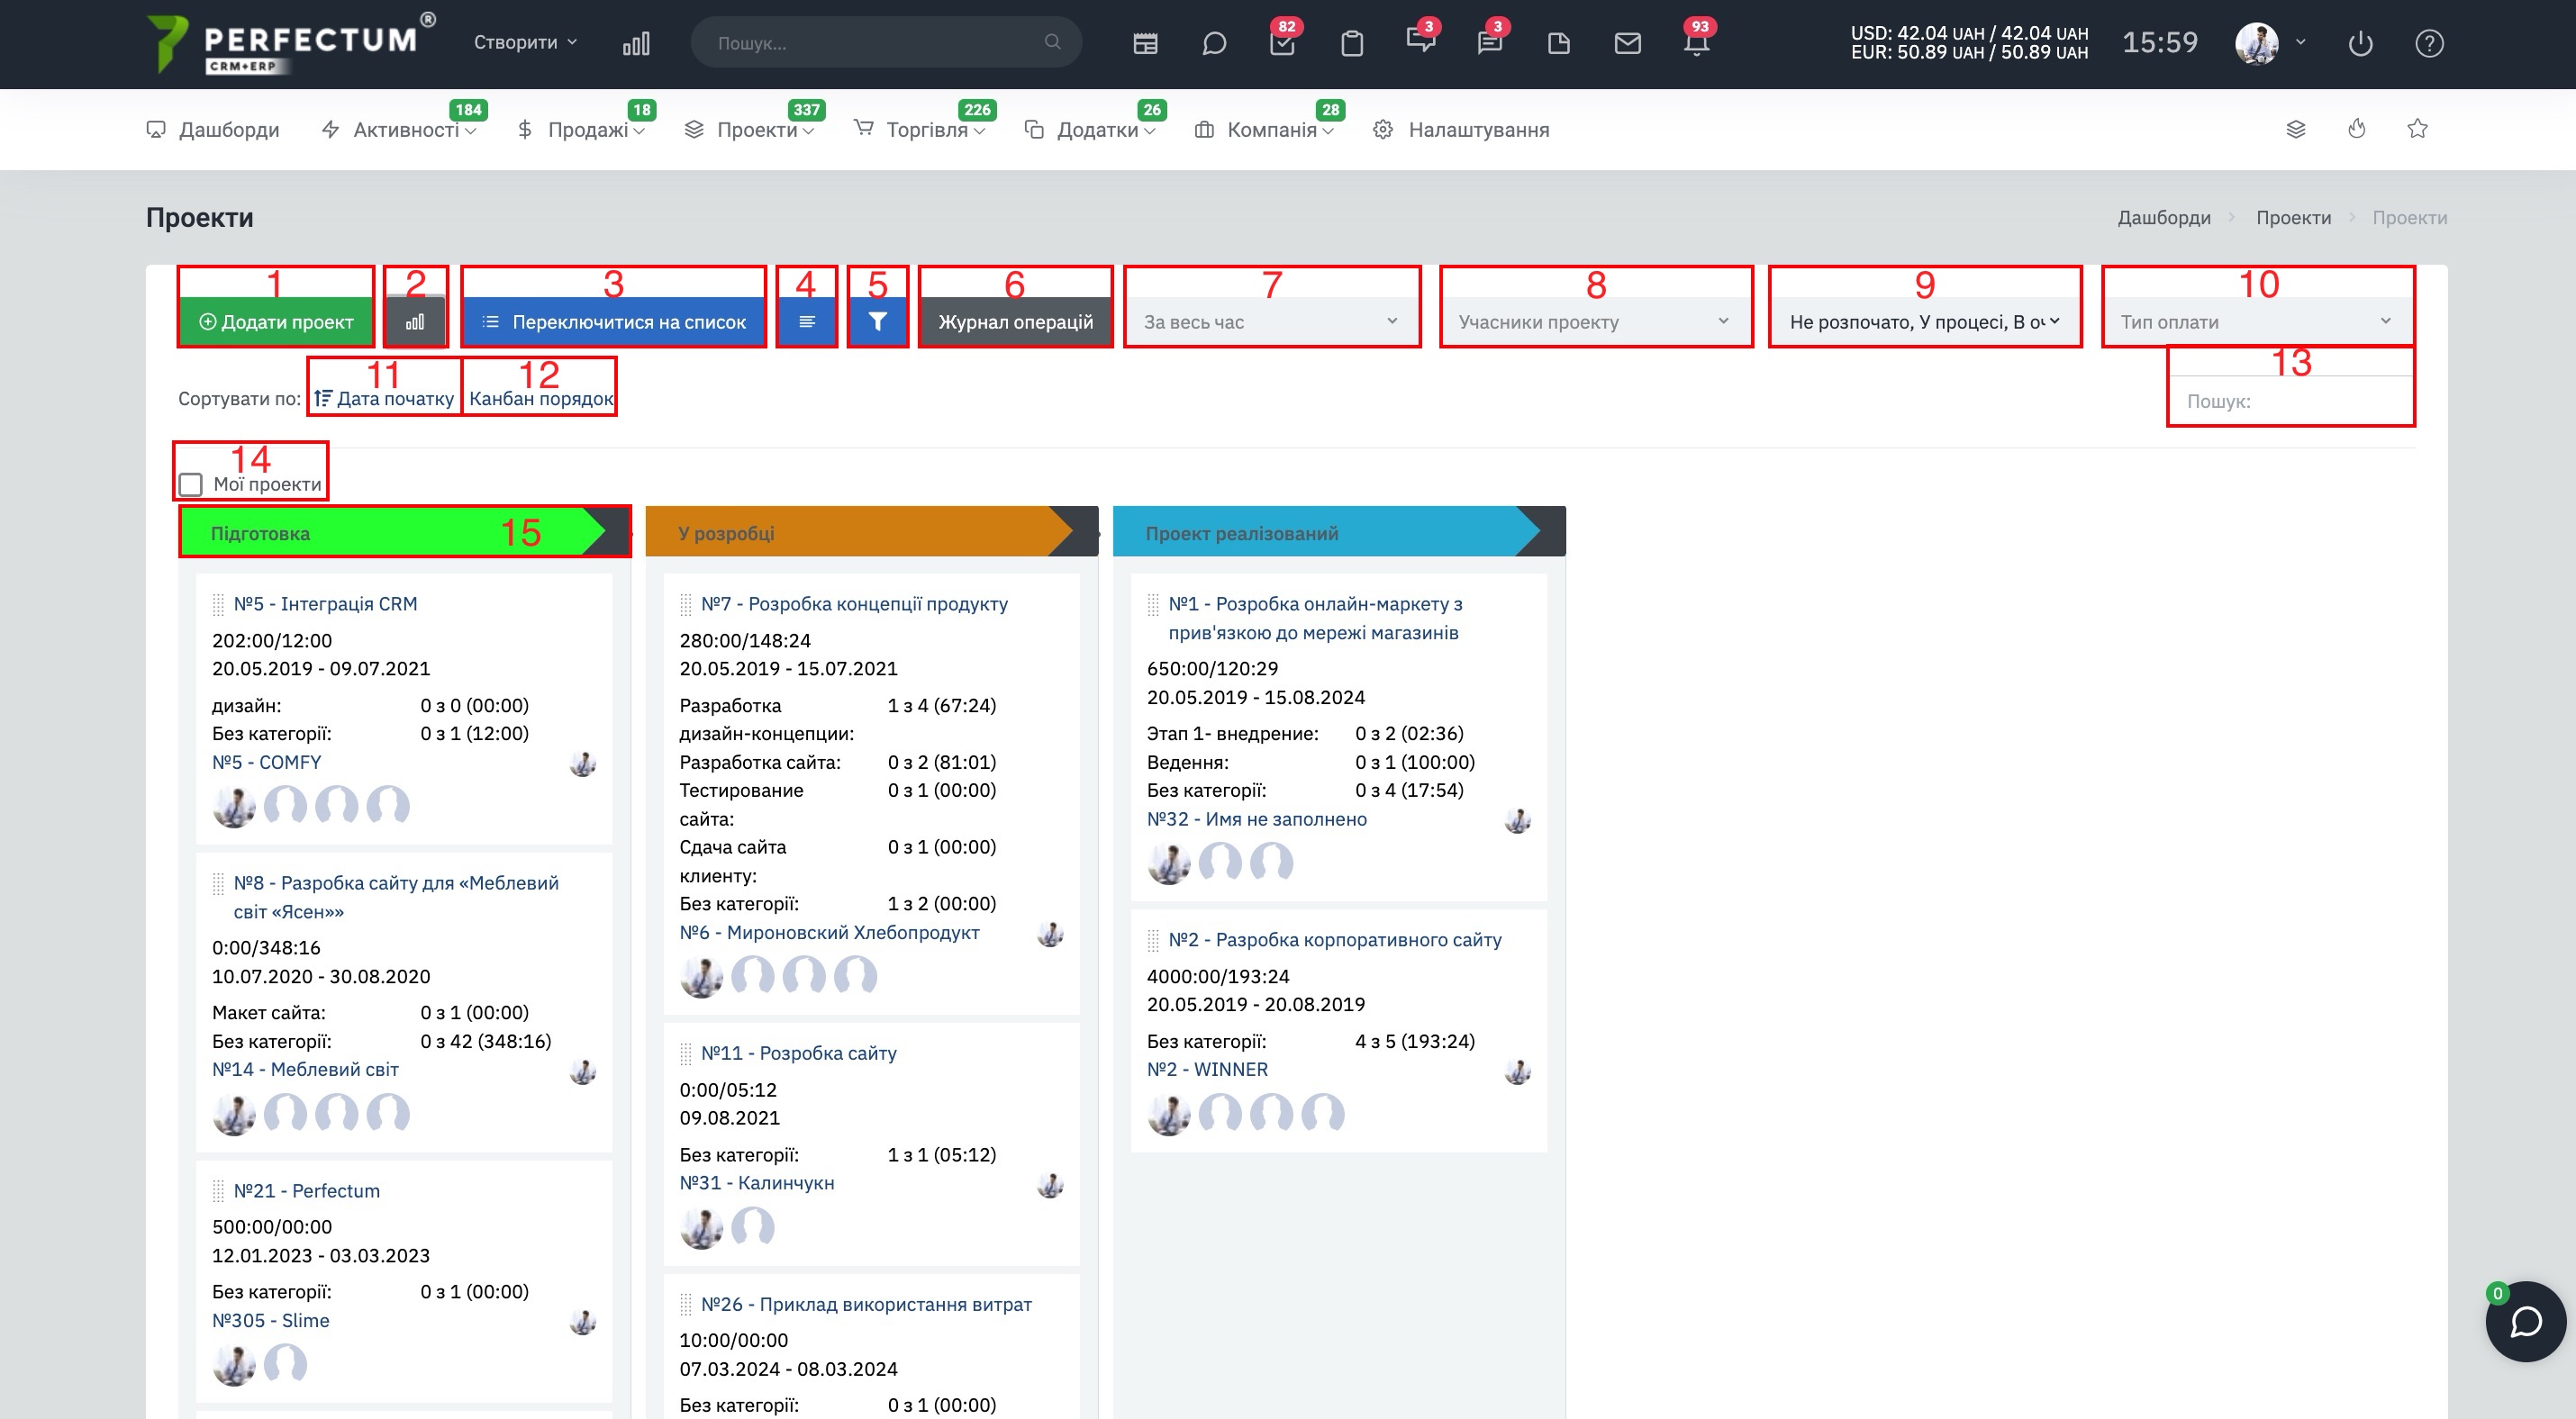Image resolution: width=2576 pixels, height=1419 pixels.
Task: Open the calendar icon in the top bar
Action: tap(1145, 43)
